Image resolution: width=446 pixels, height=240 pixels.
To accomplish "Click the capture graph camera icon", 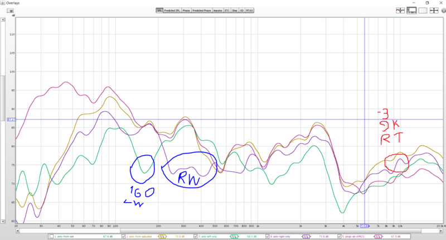I will (11, 11).
